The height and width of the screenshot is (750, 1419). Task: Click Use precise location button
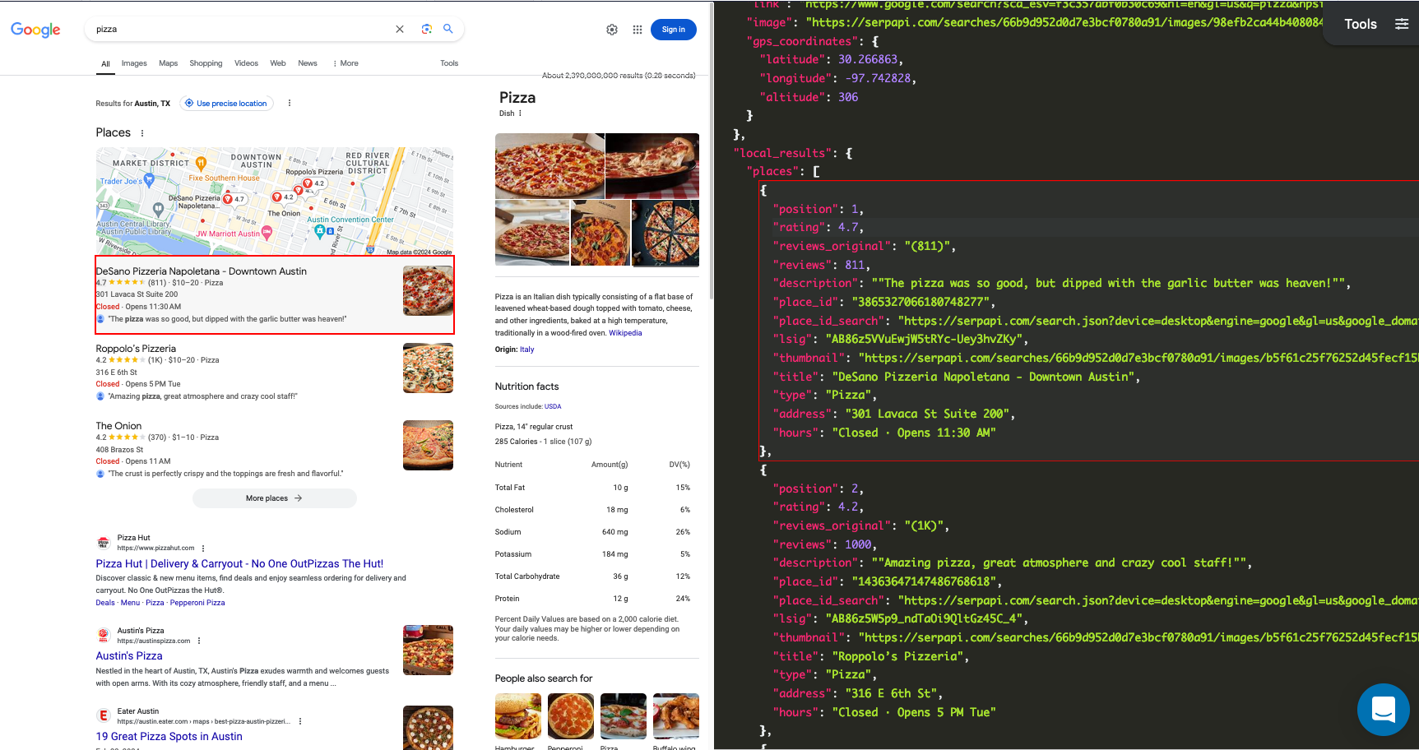[x=227, y=104]
